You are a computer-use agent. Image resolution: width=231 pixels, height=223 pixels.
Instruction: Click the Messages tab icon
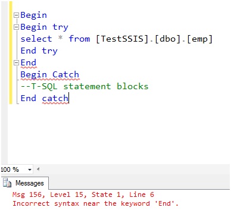7,183
